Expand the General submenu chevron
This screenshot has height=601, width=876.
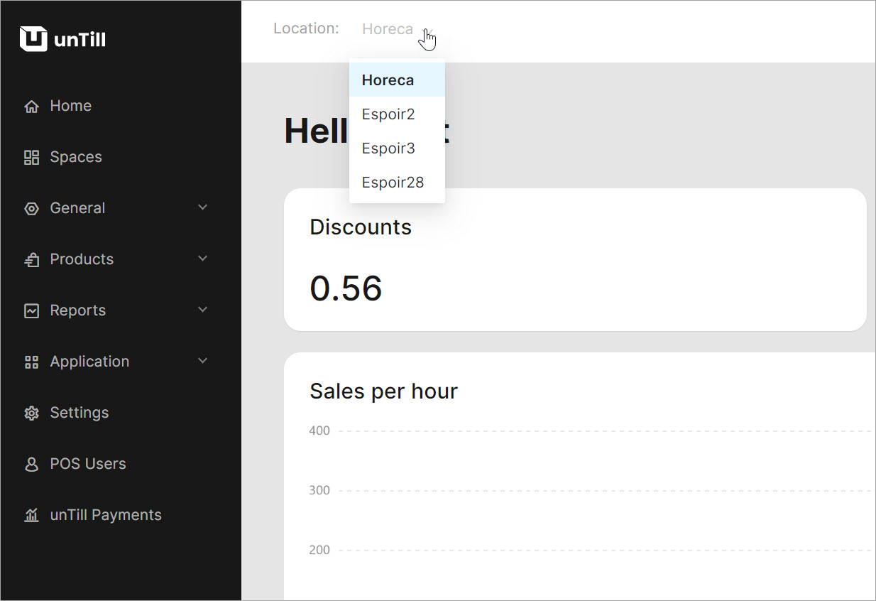pos(202,207)
